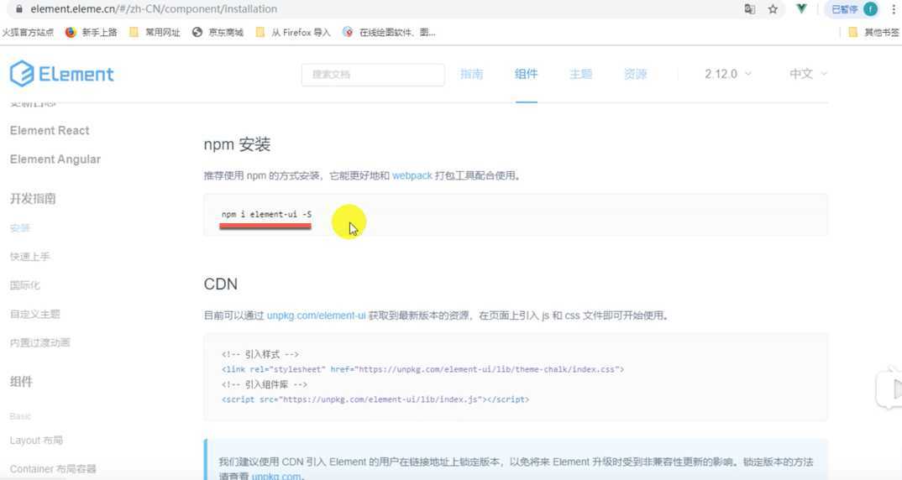Focus the 搜索文档 search field

click(373, 75)
